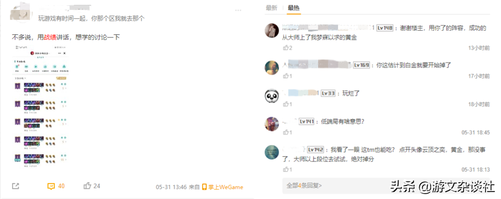Open the panda avatar commenter's profile
501x199 pixels.
click(x=272, y=96)
